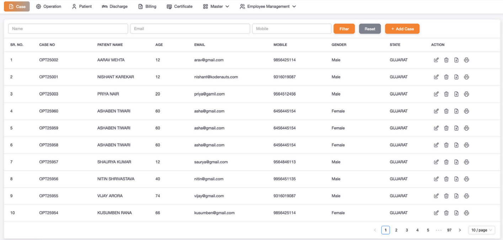Expand the Master dropdown menu
This screenshot has width=503, height=240.
click(x=216, y=6)
